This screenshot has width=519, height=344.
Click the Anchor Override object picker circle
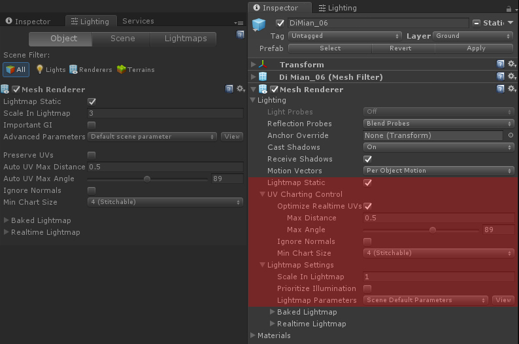point(511,135)
